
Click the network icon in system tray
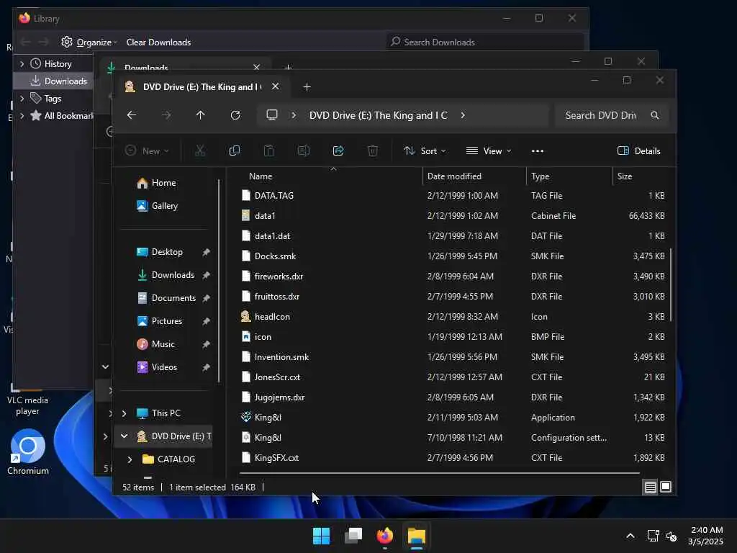point(653,536)
